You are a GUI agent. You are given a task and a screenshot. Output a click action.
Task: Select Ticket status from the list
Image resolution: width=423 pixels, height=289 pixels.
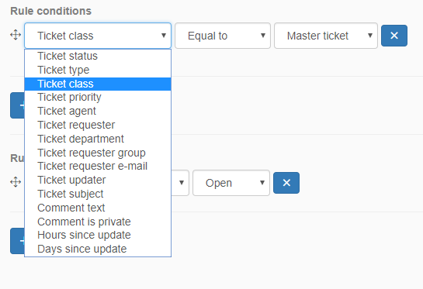click(x=98, y=56)
